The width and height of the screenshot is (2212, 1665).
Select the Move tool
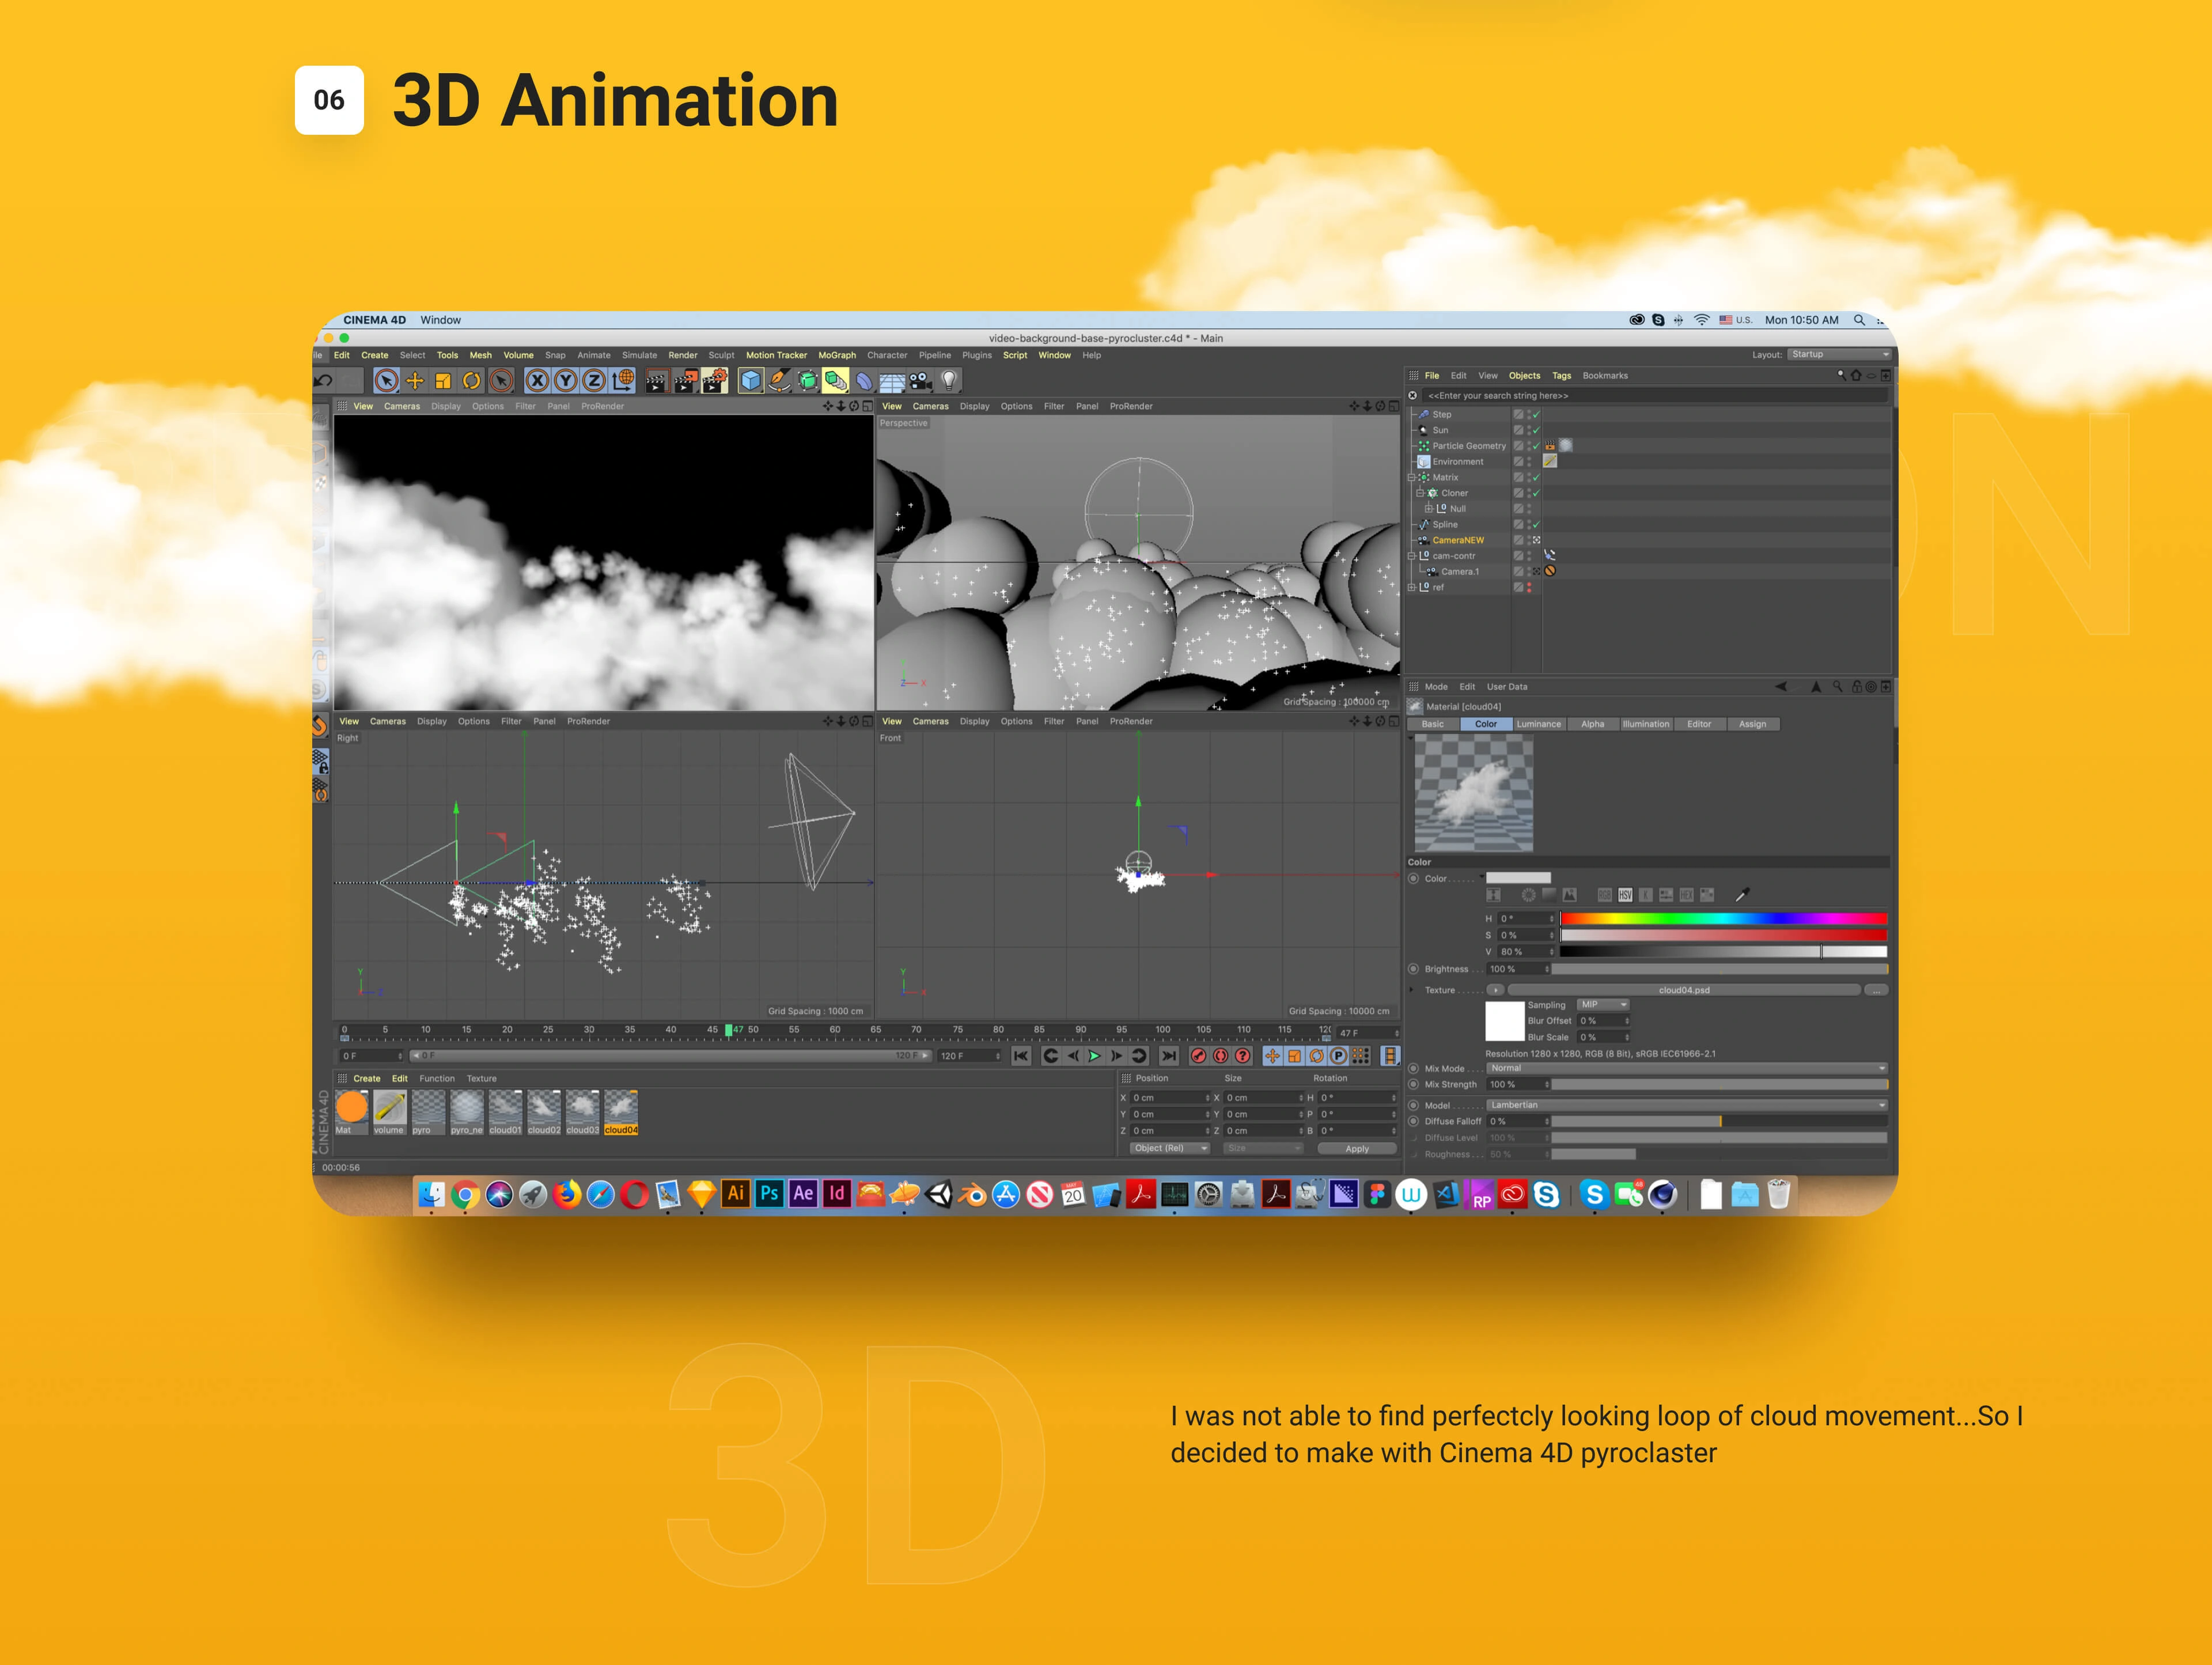tap(414, 380)
